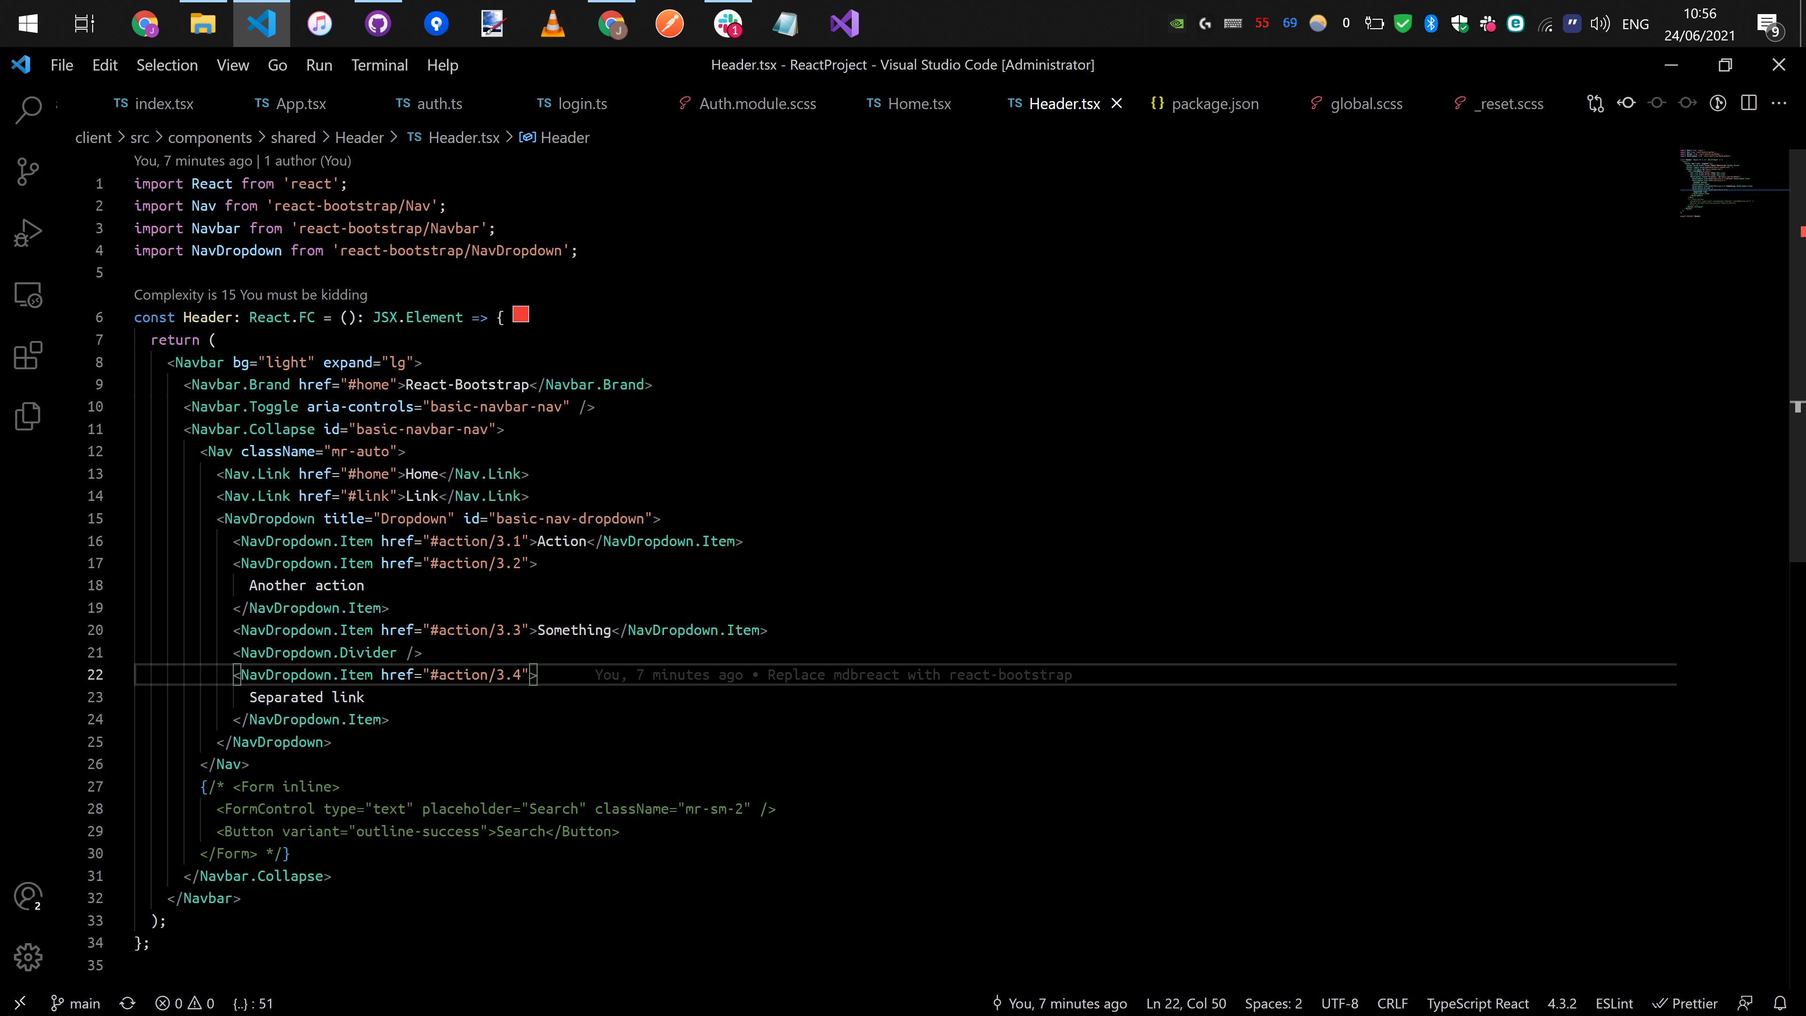Click the Notifications bell in status bar

tap(1782, 1003)
